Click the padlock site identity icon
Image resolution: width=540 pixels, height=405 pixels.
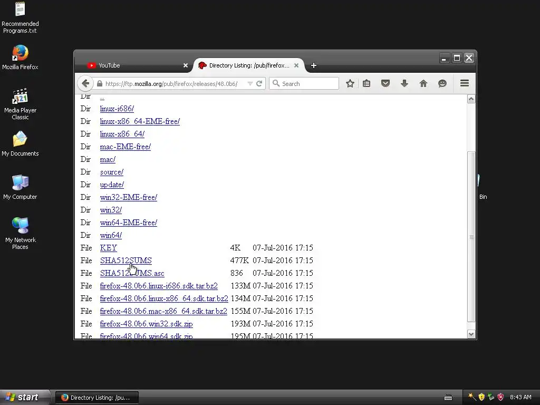coord(100,84)
